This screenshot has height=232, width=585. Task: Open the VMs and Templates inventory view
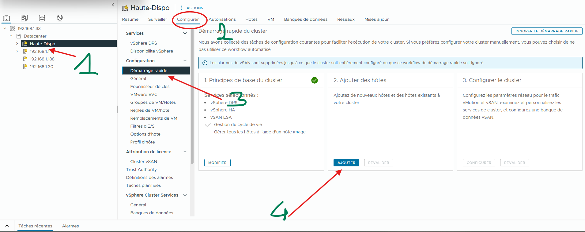pos(24,18)
